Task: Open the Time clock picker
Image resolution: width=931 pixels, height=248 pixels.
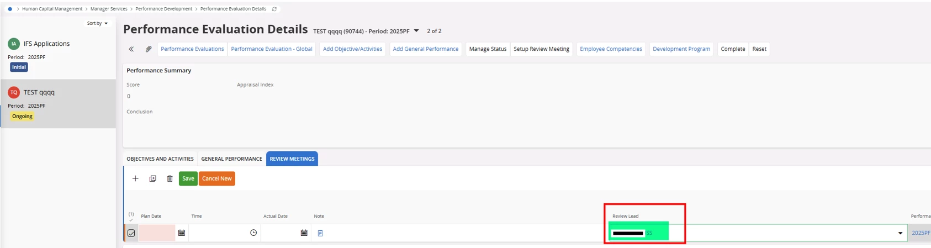Action: pos(253,233)
